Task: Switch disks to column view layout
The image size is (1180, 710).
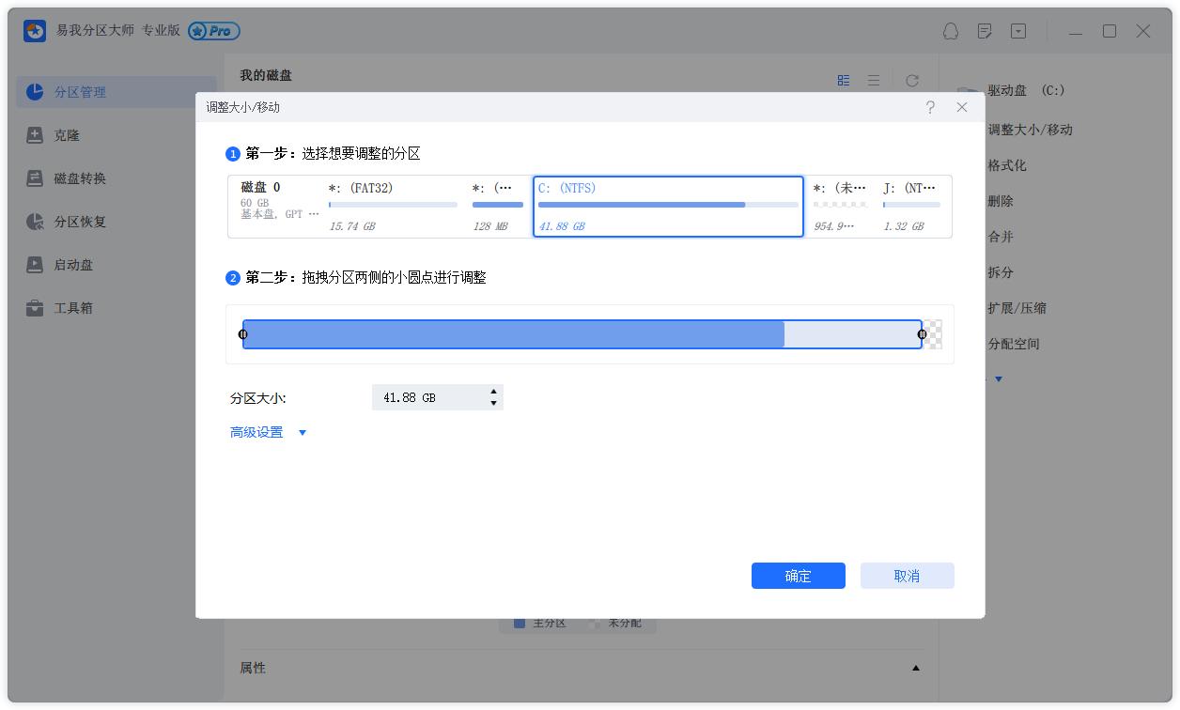Action: coord(843,80)
